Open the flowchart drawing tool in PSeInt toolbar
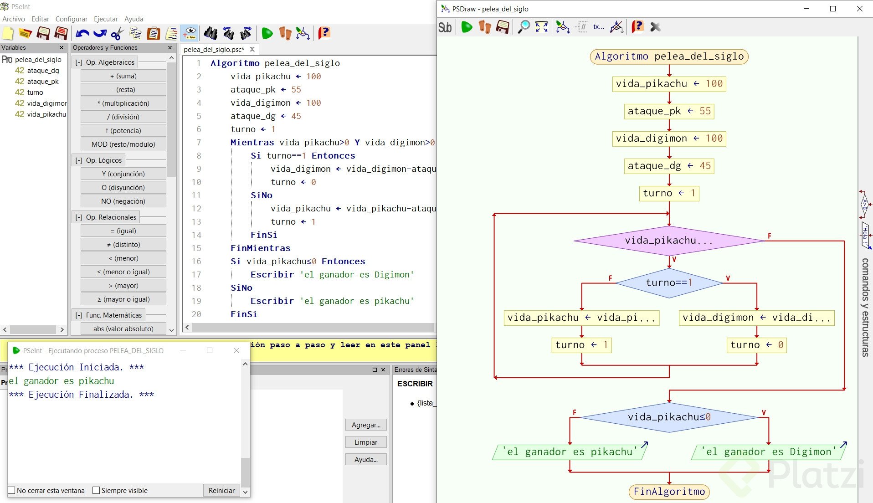 point(303,33)
